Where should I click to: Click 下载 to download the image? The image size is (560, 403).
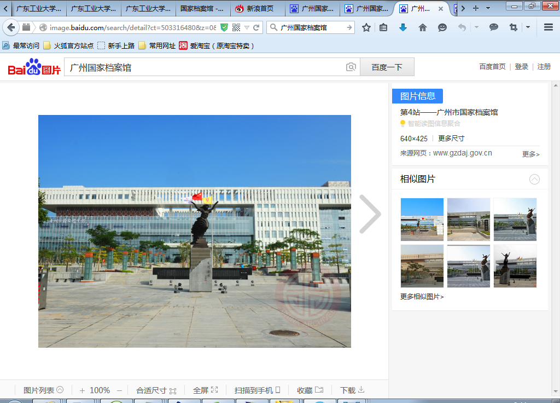coord(352,390)
